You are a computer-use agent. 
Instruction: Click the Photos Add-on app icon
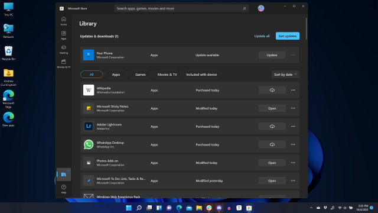pyautogui.click(x=89, y=163)
